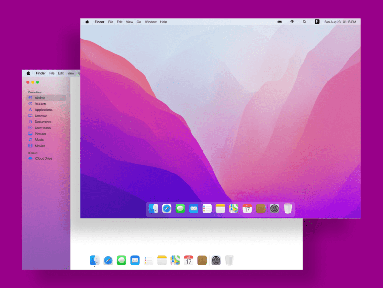Open Notes in the back window dock
The width and height of the screenshot is (383, 288).
[x=162, y=260]
